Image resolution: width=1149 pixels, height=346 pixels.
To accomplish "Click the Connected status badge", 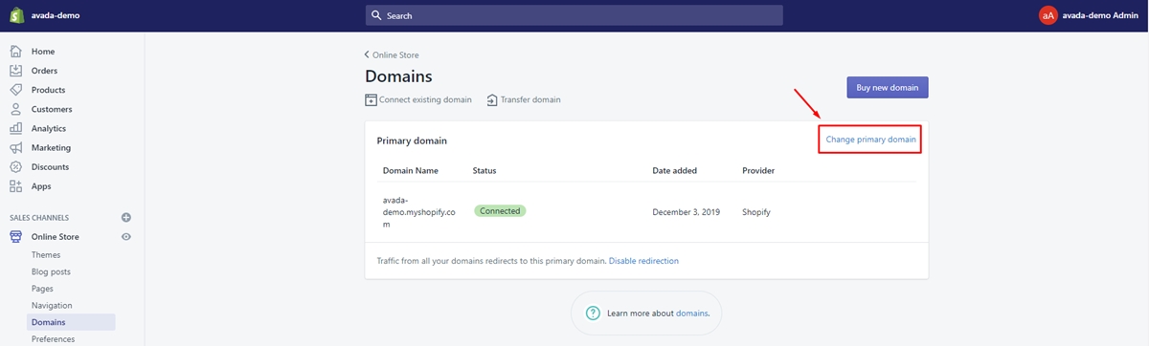I will pyautogui.click(x=500, y=211).
